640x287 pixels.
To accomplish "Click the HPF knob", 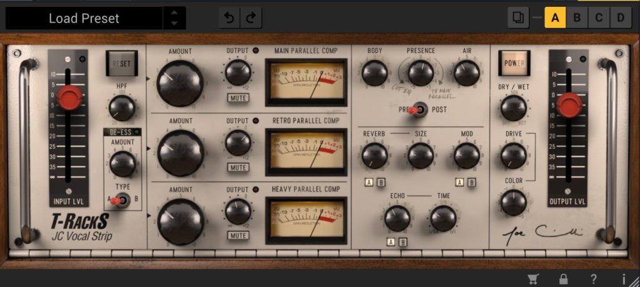I will (x=122, y=108).
